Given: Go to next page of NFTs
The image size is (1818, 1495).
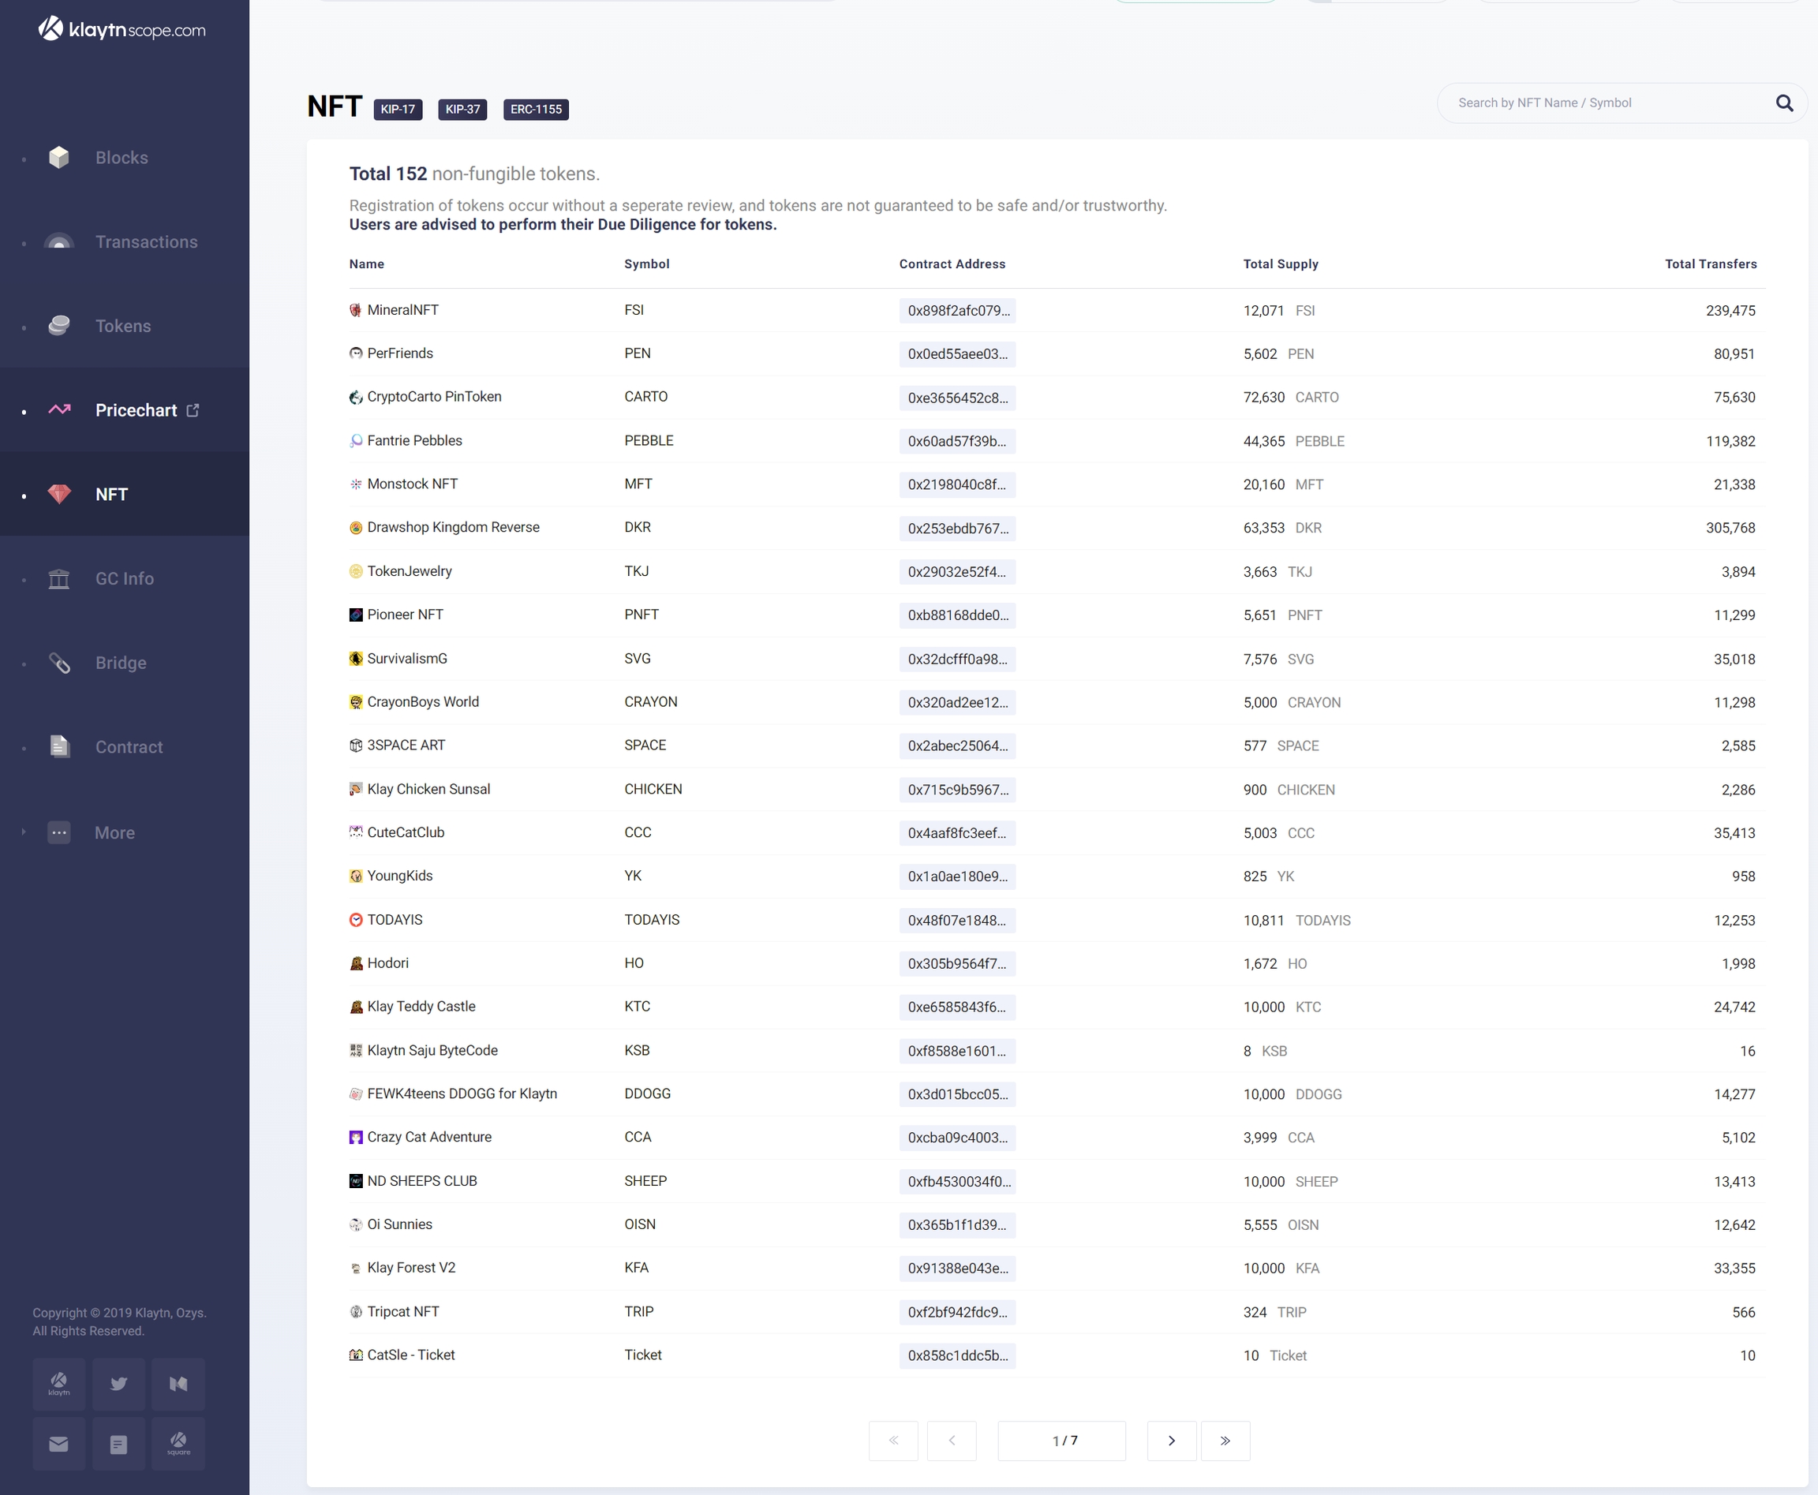Looking at the screenshot, I should click(x=1171, y=1441).
